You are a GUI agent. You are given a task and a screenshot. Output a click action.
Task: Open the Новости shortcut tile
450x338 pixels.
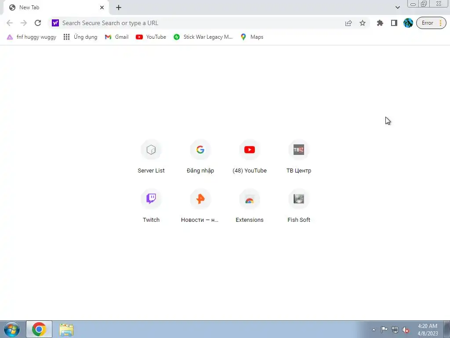tap(200, 206)
